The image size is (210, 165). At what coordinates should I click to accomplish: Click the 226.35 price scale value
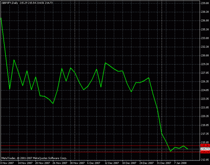205,81
